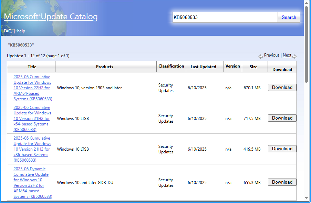Open the 21H2 x64-based Cumulative Update link
Image resolution: width=311 pixels, height=203 pixels.
(x=32, y=119)
